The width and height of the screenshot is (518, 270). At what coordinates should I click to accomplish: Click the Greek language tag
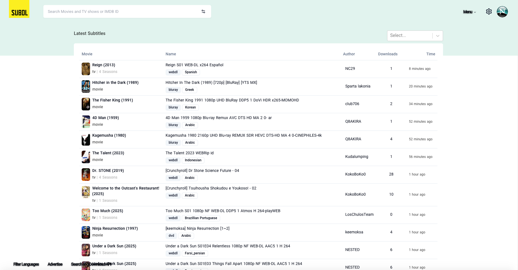pyautogui.click(x=189, y=90)
